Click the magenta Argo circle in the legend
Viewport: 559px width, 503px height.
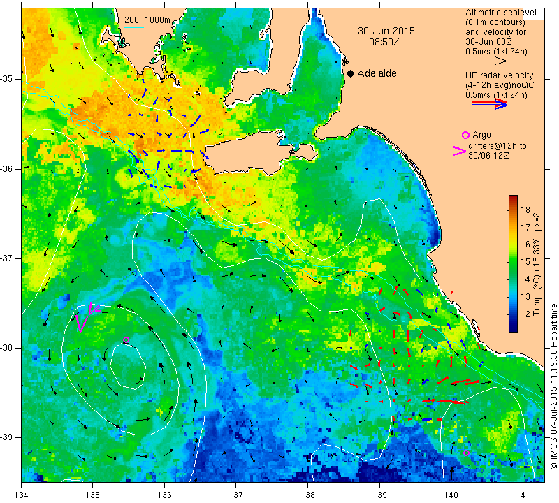pos(465,135)
